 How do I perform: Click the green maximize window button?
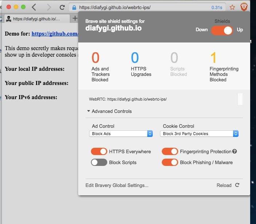[x=23, y=7]
